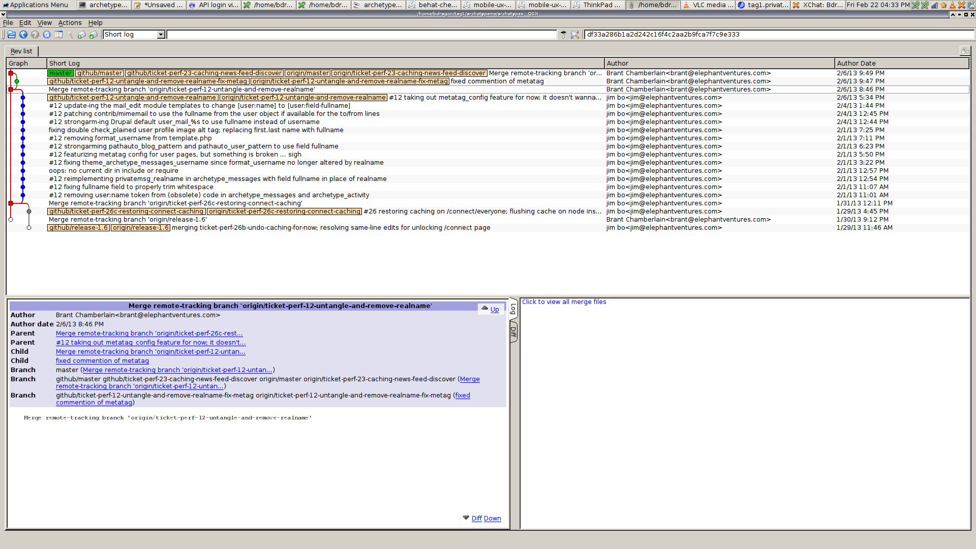The width and height of the screenshot is (976, 549).
Task: Select the tree view toolbar icon
Action: tap(58, 35)
